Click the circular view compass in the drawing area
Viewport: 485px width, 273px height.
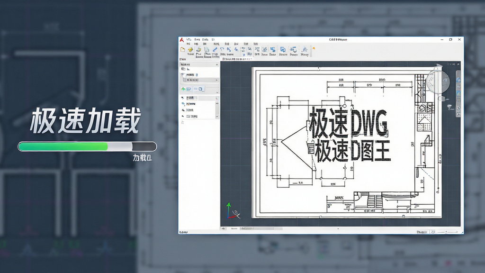(x=438, y=82)
